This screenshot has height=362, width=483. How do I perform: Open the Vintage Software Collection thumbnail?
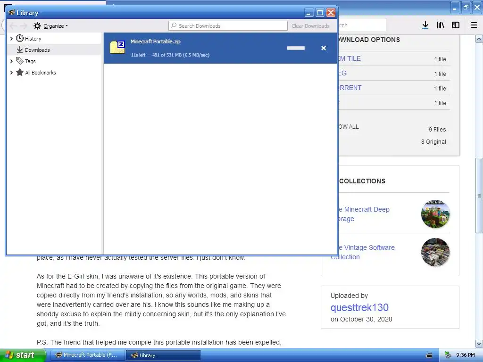pos(435,252)
